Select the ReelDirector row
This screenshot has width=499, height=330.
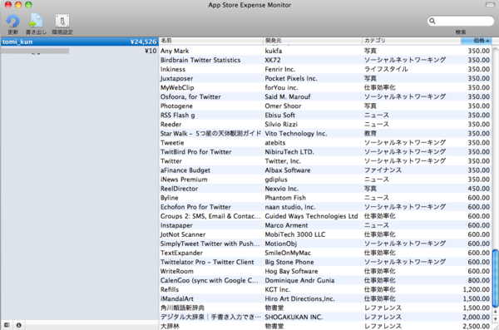pos(325,189)
